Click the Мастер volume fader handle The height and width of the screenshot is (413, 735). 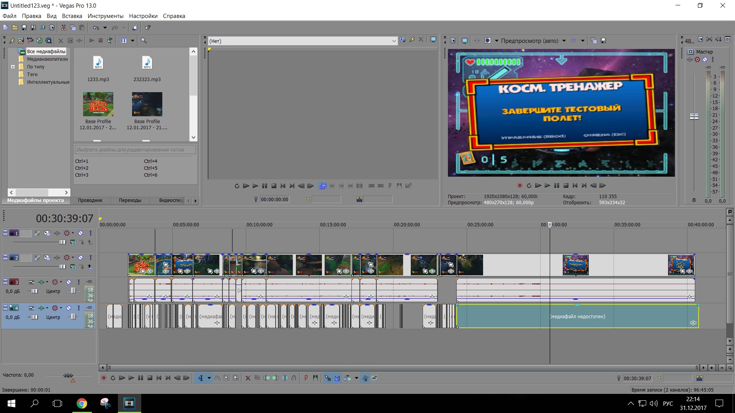(694, 116)
